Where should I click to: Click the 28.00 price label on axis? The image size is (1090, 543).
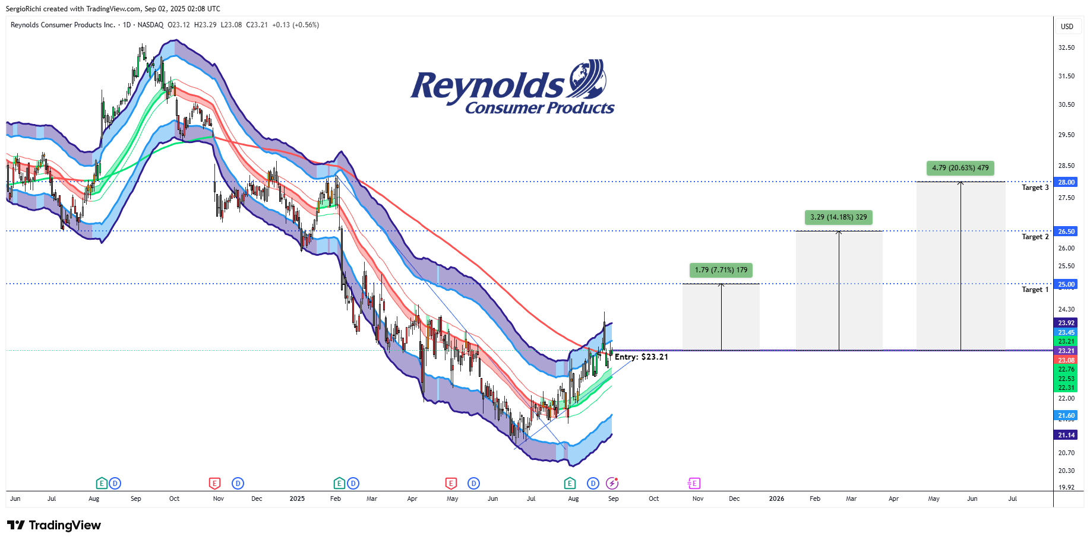tap(1066, 182)
